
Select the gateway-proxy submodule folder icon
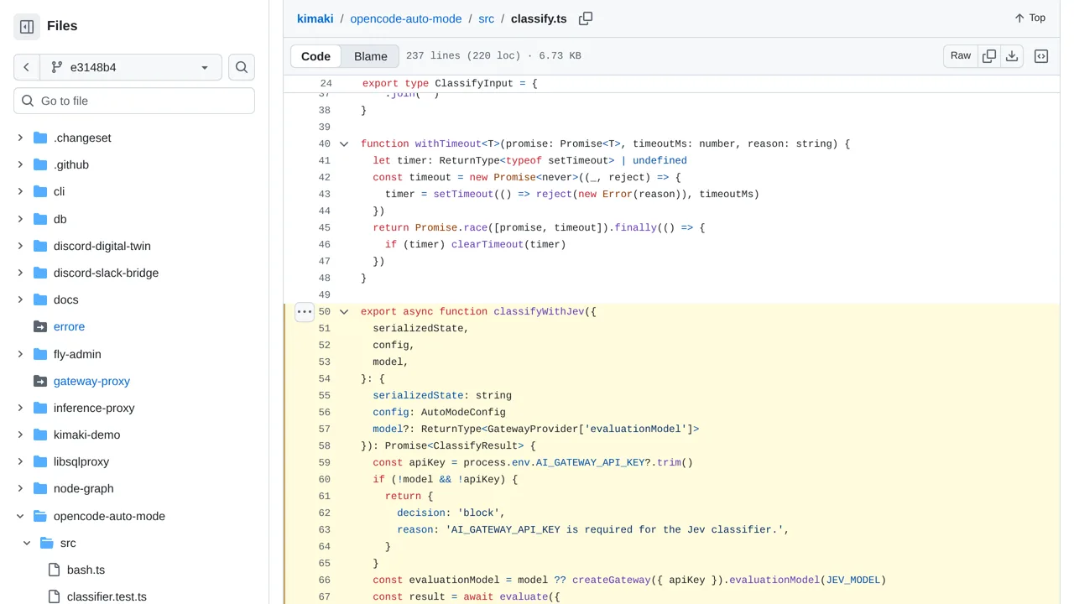coord(40,381)
